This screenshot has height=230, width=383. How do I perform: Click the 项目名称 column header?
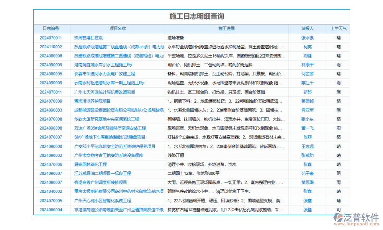[x=117, y=29]
